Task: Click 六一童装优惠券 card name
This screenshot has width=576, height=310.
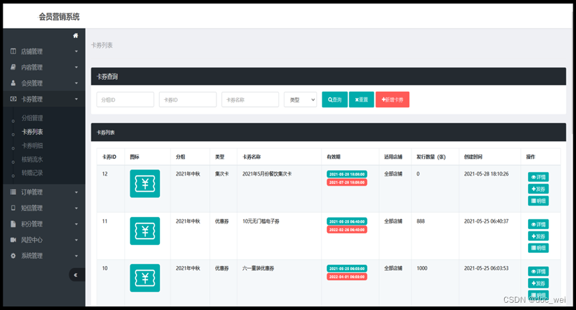Action: 258,268
